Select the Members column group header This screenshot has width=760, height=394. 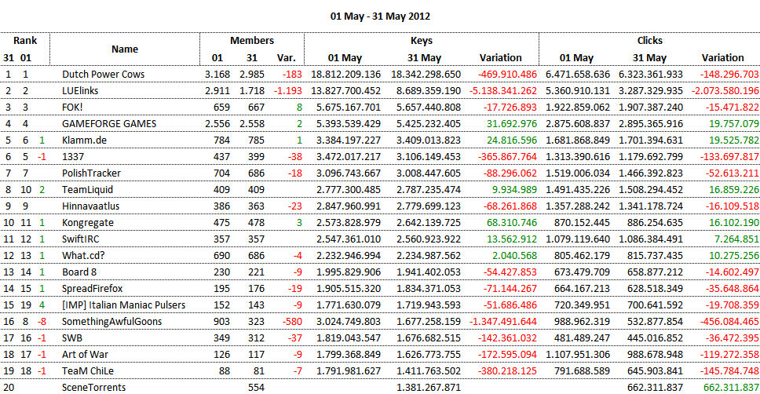(251, 40)
